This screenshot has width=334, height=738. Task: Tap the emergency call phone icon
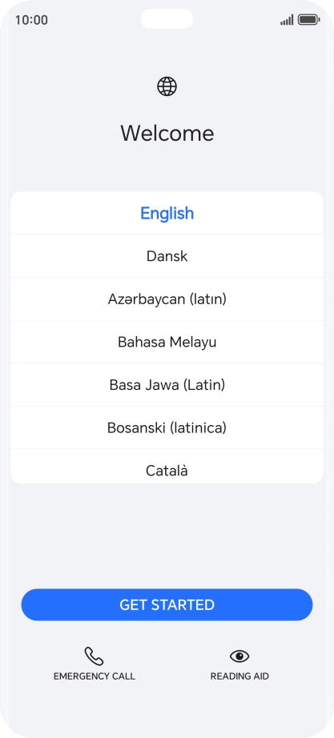tap(94, 656)
